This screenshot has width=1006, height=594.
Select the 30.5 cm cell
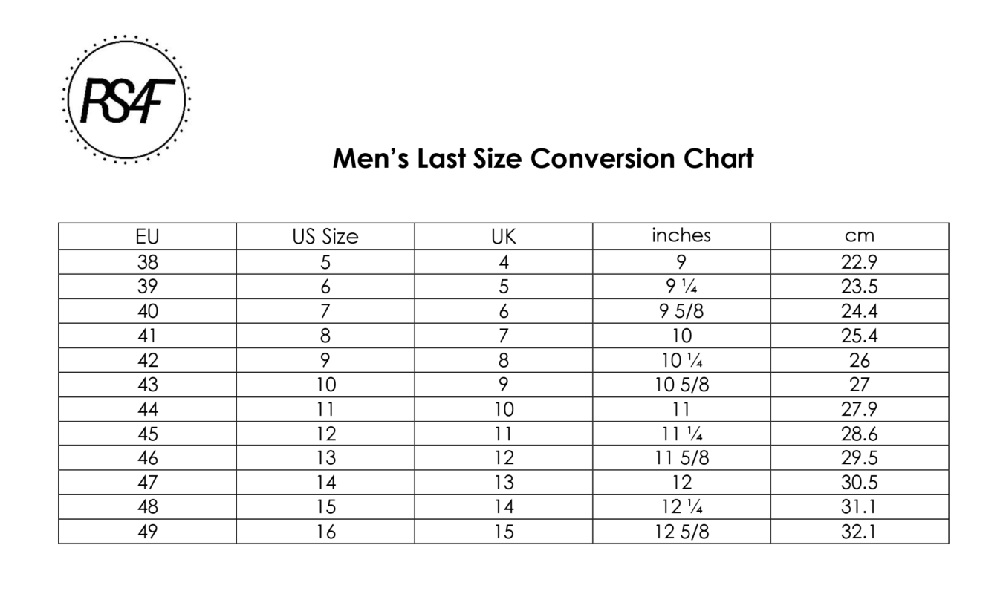click(860, 483)
